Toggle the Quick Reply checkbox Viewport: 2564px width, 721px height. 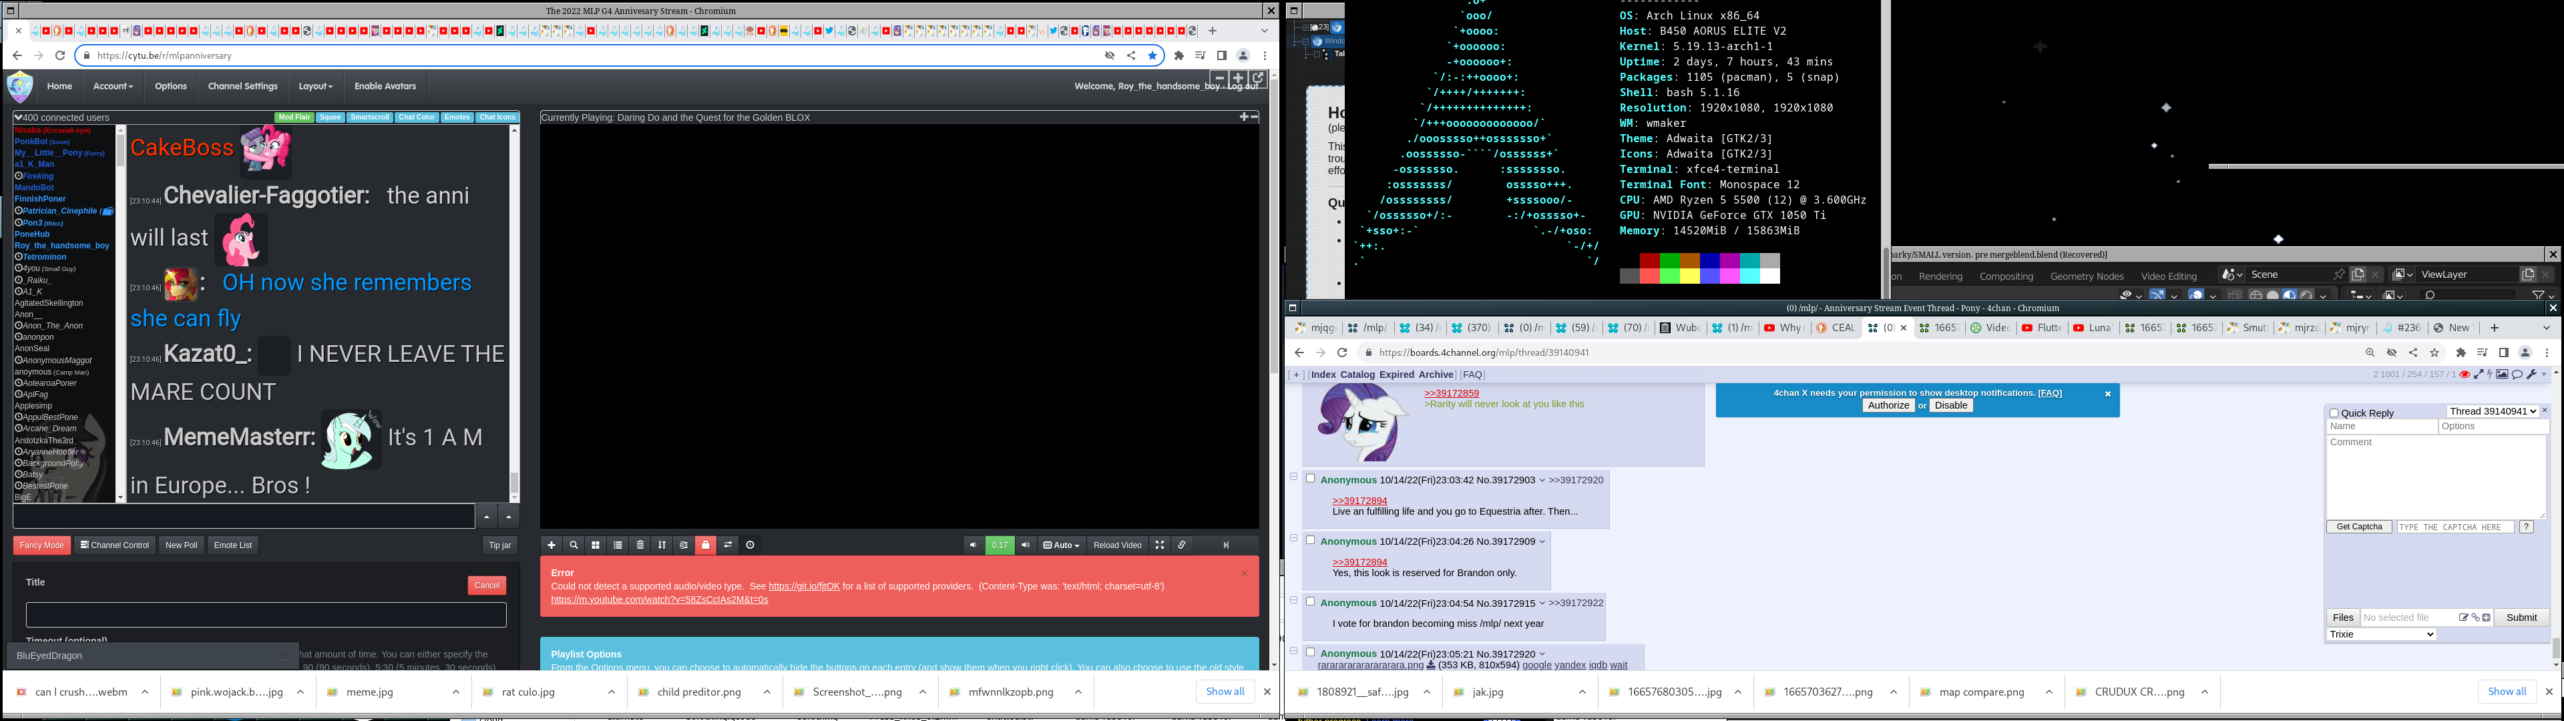pos(2334,413)
